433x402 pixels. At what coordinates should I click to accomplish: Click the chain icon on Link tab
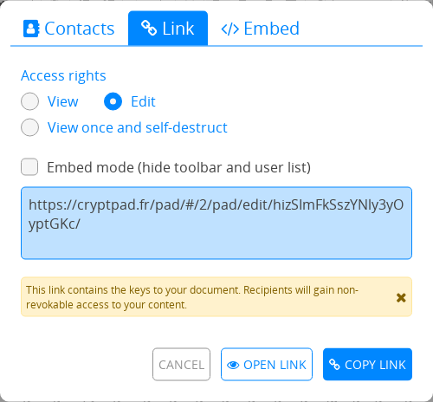pyautogui.click(x=149, y=28)
